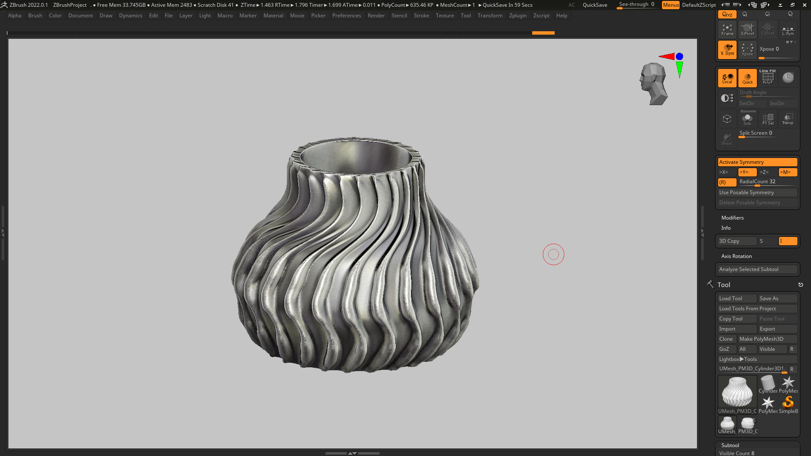Open Lightbox Tools browser
The width and height of the screenshot is (811, 456).
(x=757, y=359)
